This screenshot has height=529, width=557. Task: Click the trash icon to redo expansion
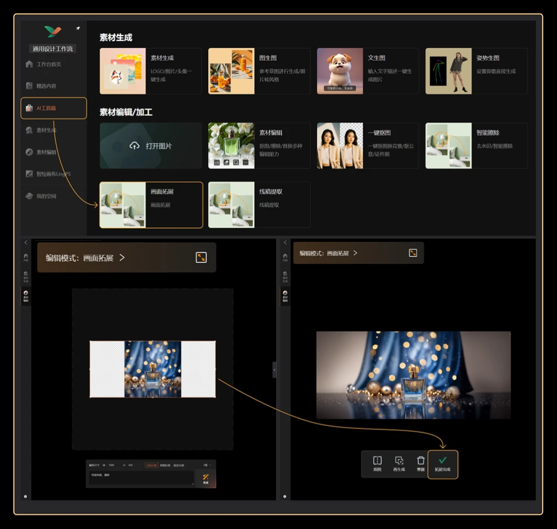[x=421, y=463]
